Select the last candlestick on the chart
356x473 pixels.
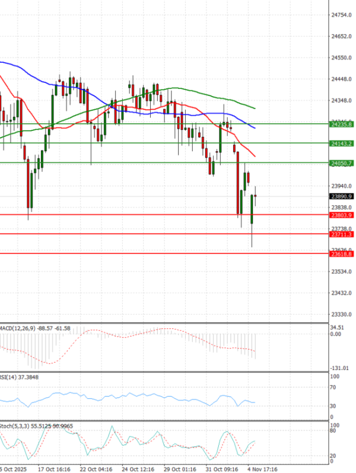256,195
